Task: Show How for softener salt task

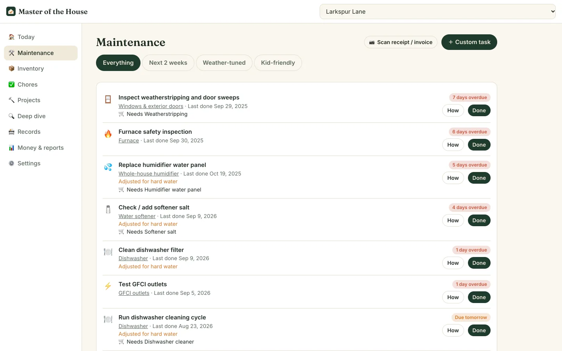Action: click(x=453, y=220)
